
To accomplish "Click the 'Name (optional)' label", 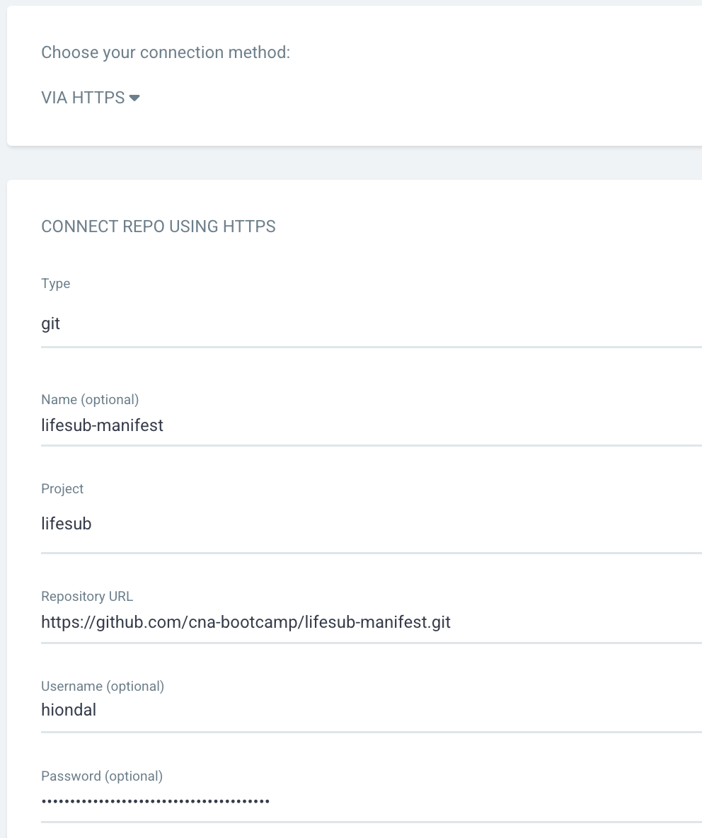I will click(x=90, y=399).
